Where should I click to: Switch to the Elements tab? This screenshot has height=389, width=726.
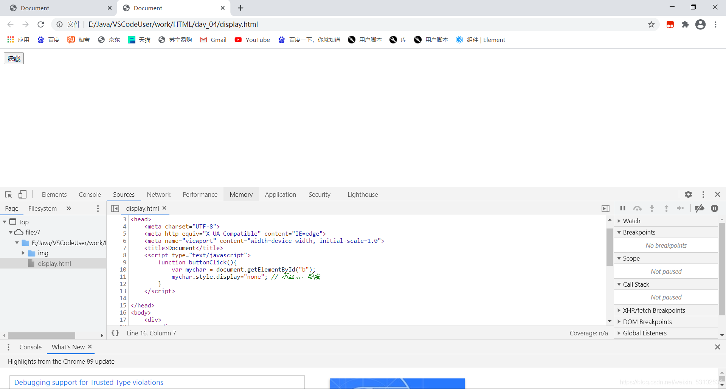coord(54,194)
